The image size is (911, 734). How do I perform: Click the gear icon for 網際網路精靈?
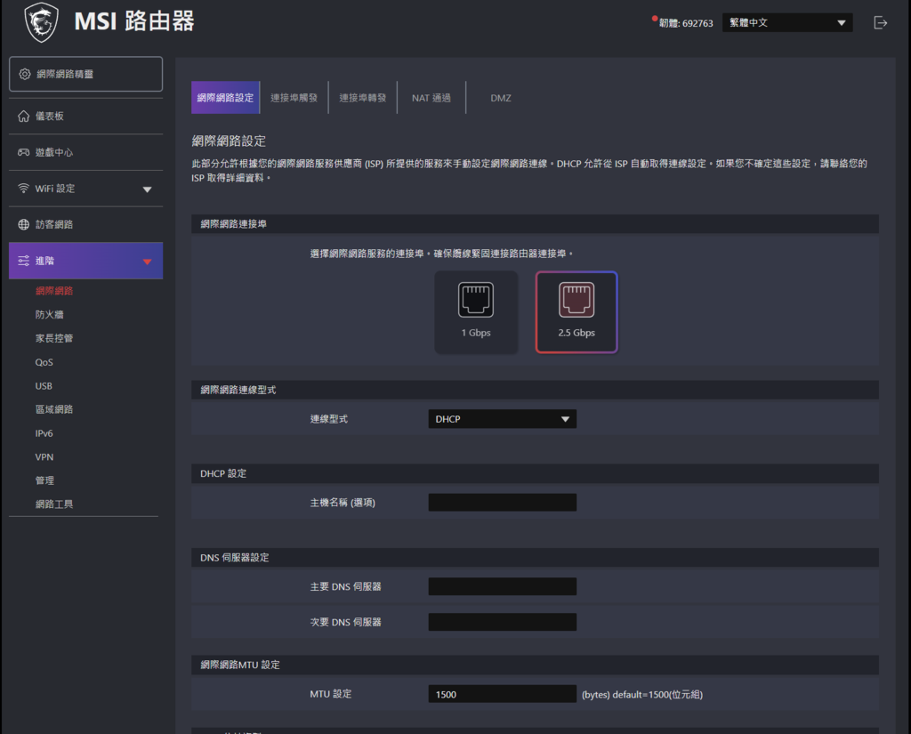(24, 74)
